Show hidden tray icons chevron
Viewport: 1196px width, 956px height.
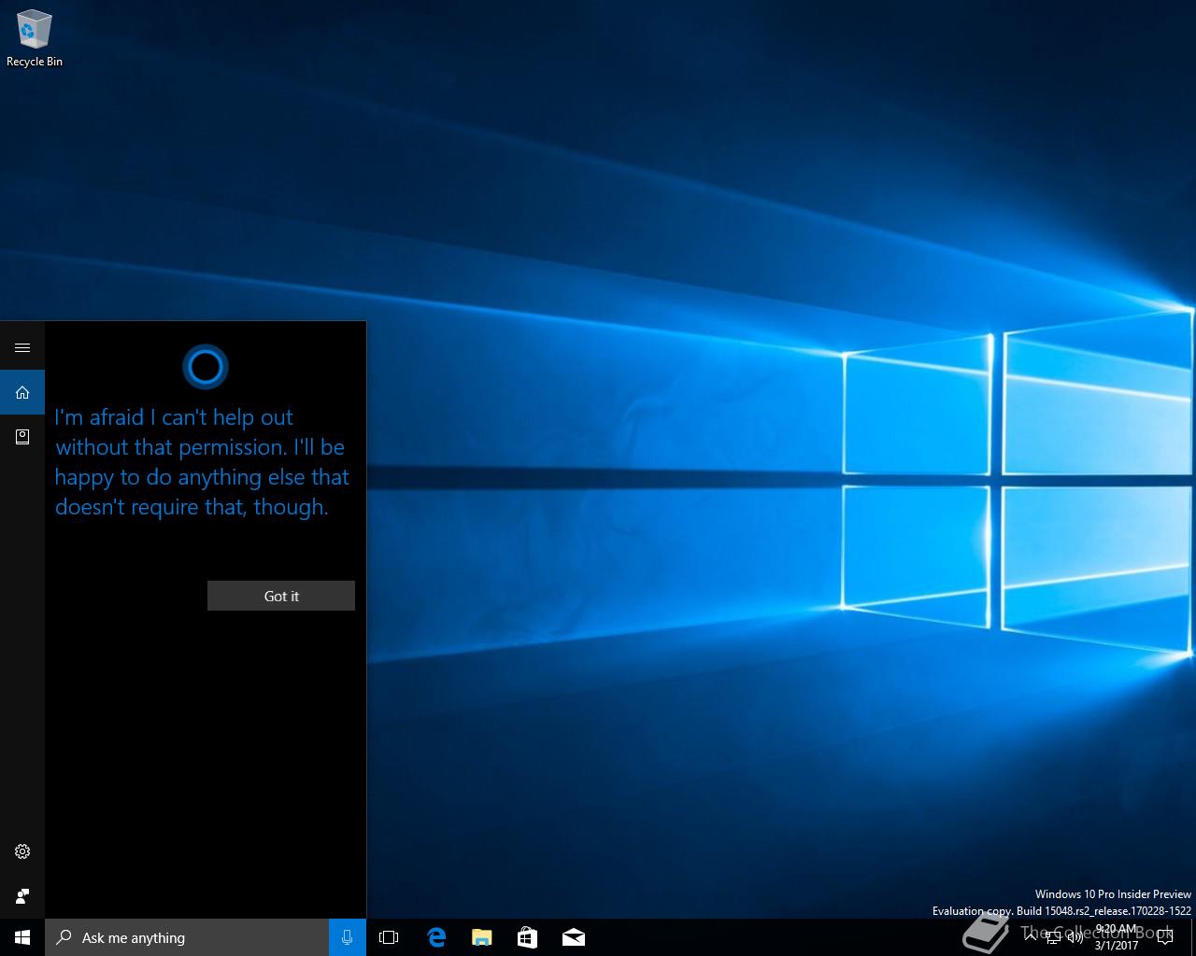[x=1030, y=937]
